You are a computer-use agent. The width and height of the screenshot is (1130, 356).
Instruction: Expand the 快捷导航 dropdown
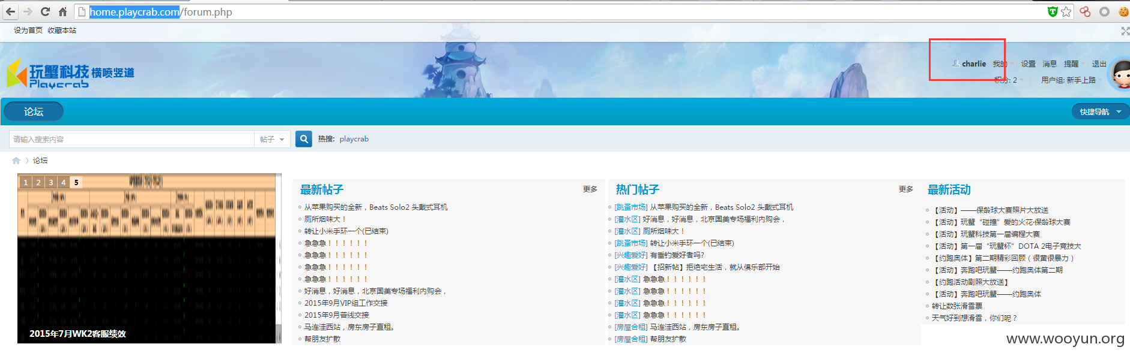tap(1100, 111)
